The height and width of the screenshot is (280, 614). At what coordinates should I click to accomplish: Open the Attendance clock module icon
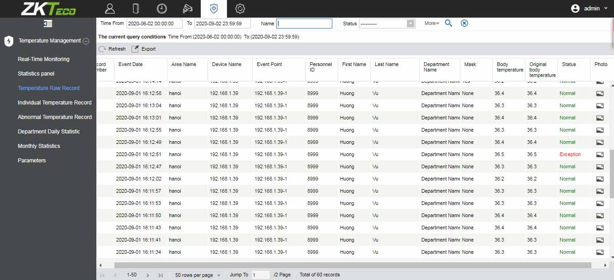(x=161, y=9)
